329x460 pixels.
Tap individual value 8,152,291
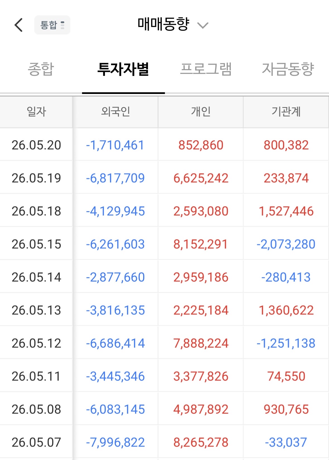pyautogui.click(x=201, y=244)
